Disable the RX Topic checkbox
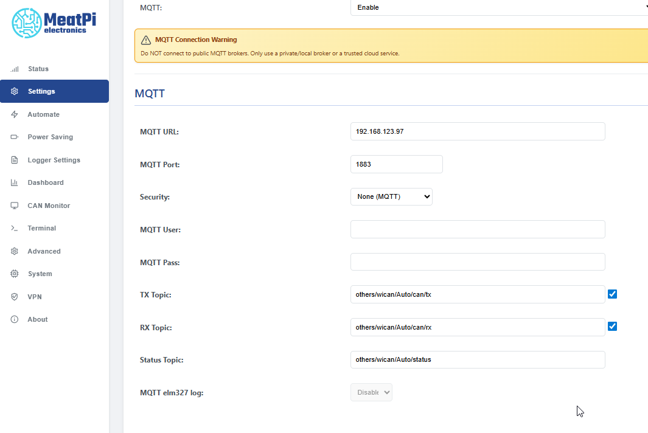Image resolution: width=648 pixels, height=433 pixels. point(612,327)
